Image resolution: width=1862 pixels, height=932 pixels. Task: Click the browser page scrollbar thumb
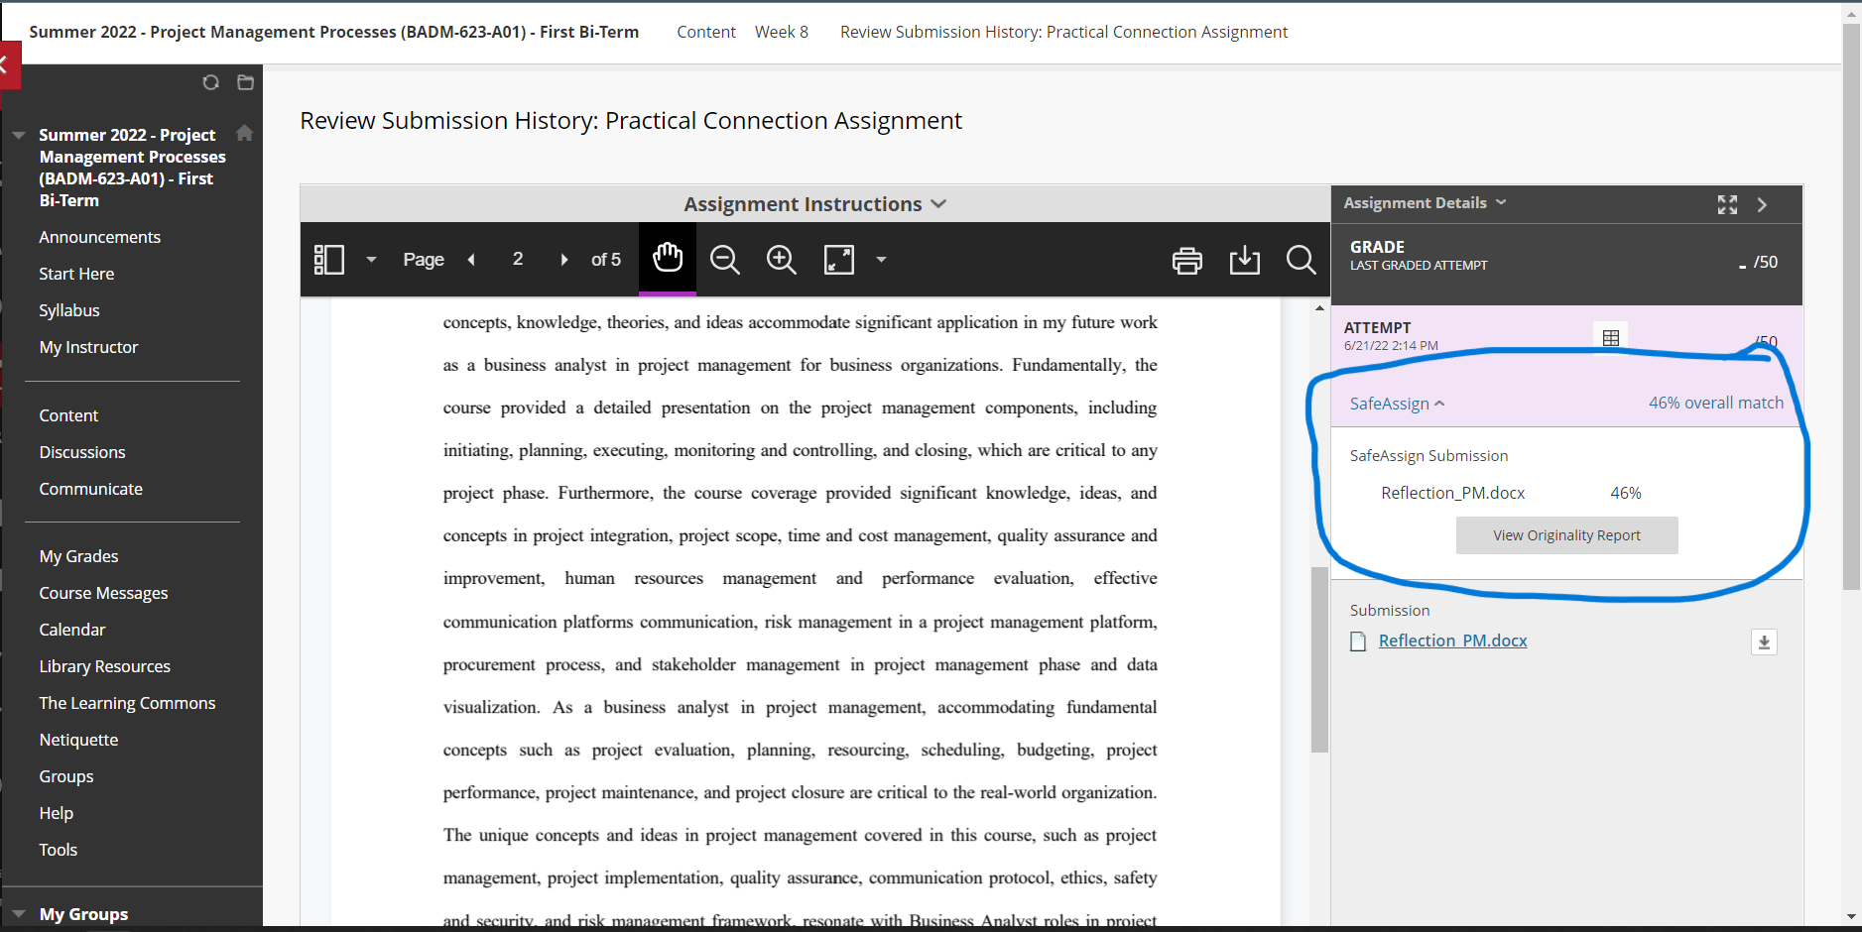[1851, 307]
